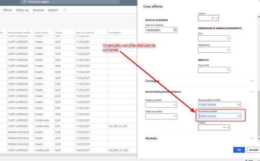Image resolution: width=260 pixels, height=161 pixels.
Task: Open the Unità di vendita dropdown
Action: click(x=175, y=116)
